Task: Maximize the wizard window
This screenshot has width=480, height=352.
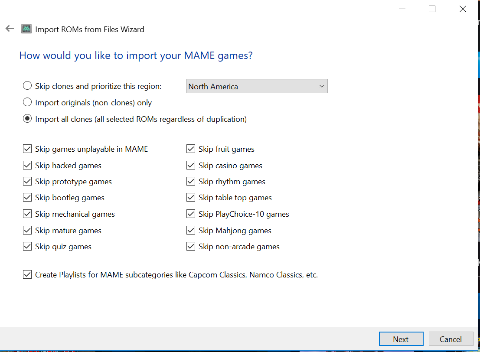Action: click(x=432, y=9)
